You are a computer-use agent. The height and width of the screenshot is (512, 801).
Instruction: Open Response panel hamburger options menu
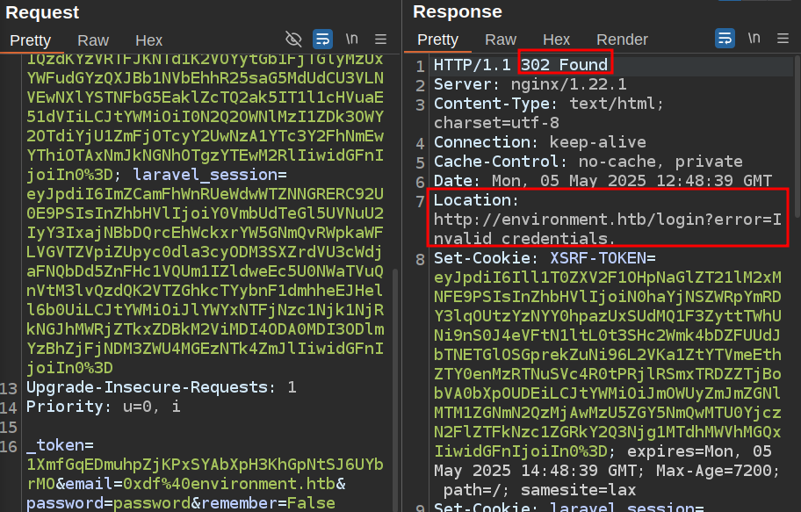[x=783, y=39]
